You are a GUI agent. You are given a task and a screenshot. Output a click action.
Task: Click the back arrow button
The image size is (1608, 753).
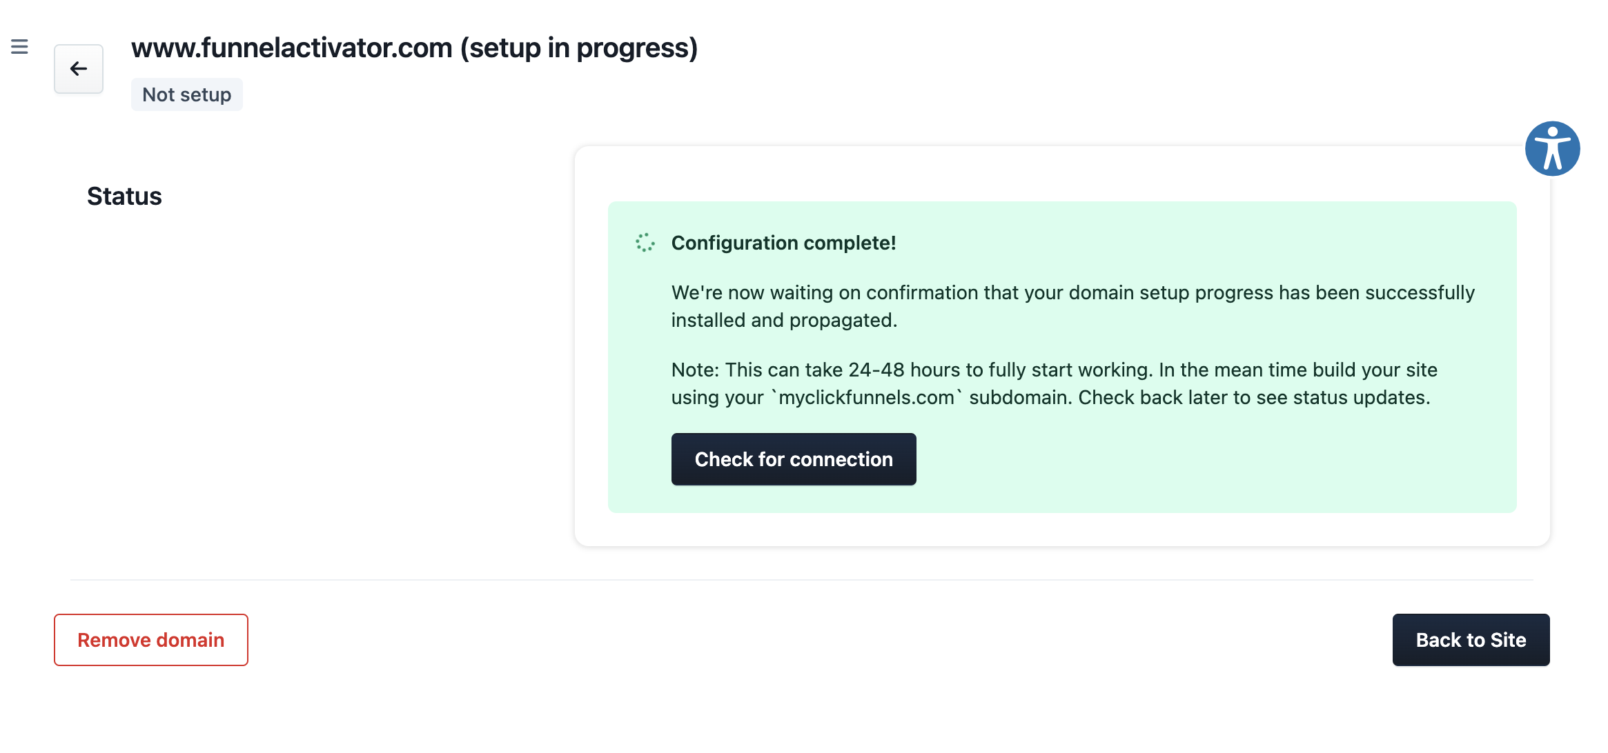[79, 69]
